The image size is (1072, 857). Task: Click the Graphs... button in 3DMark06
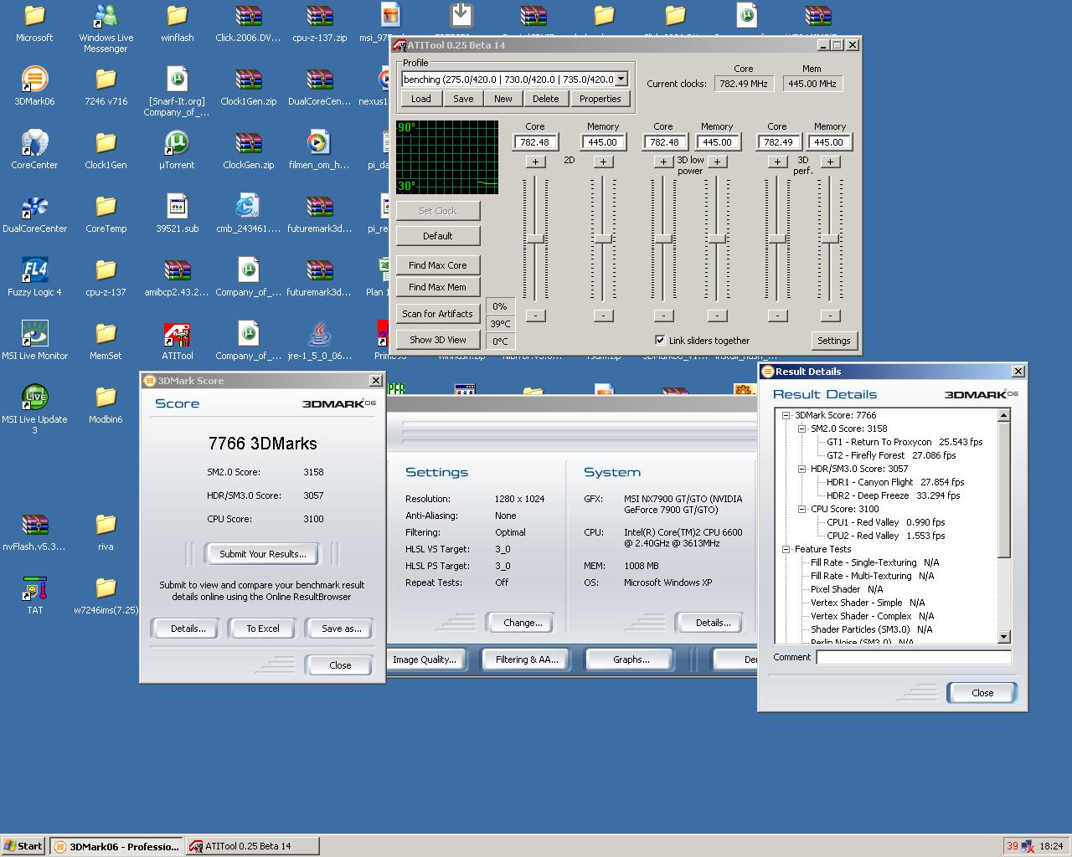coord(631,659)
